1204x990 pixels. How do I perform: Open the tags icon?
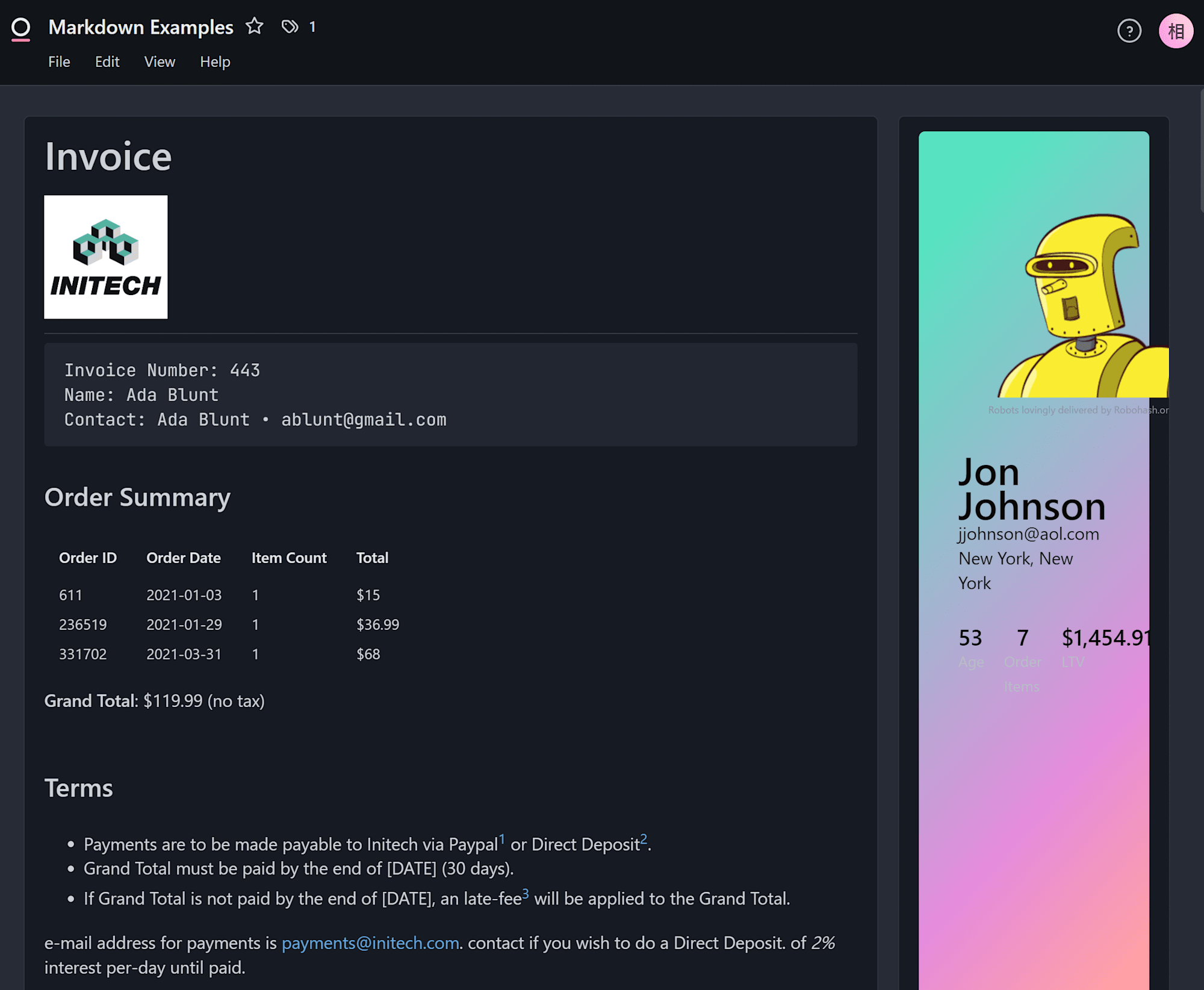pos(290,26)
